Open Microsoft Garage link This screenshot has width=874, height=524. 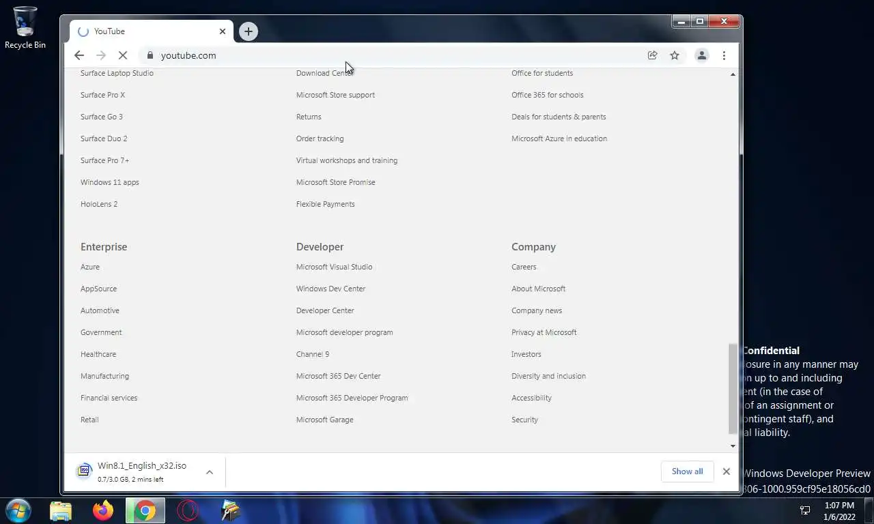(x=324, y=420)
